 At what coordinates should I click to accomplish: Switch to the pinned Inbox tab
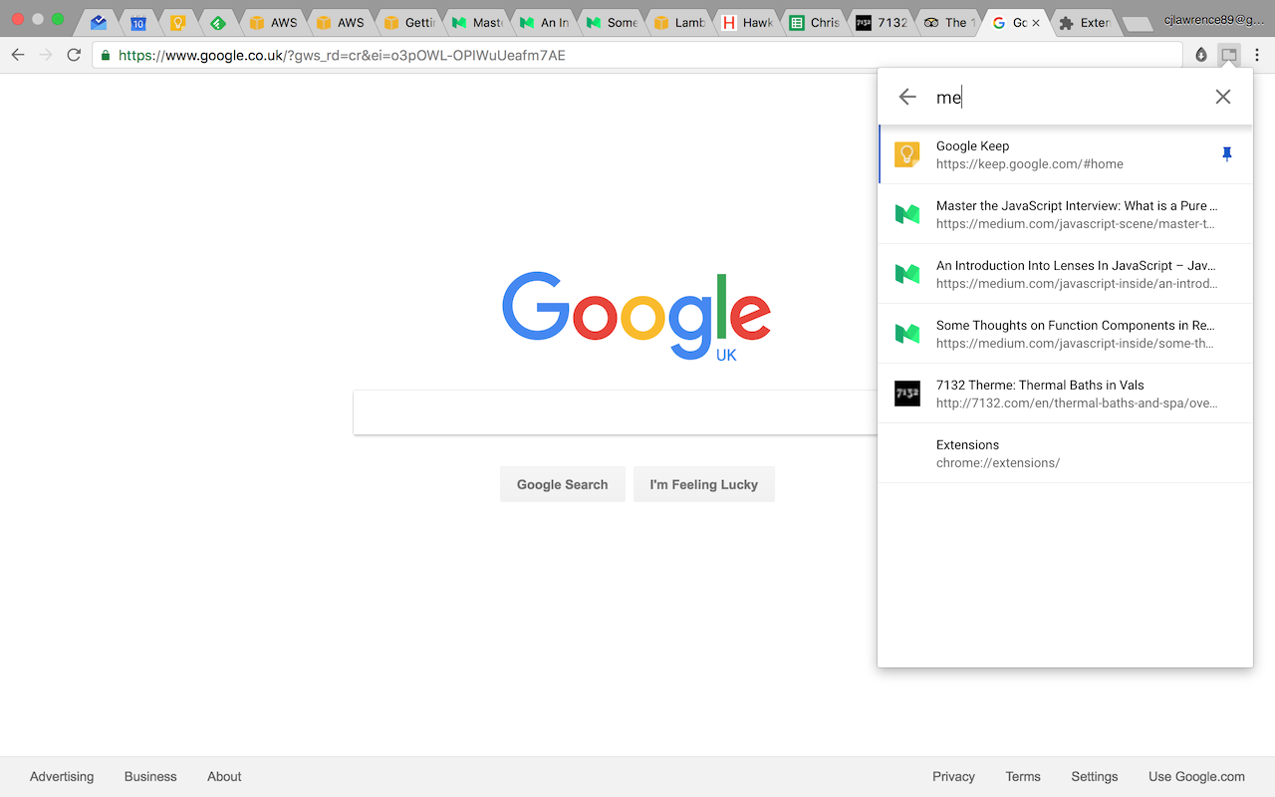tap(98, 22)
